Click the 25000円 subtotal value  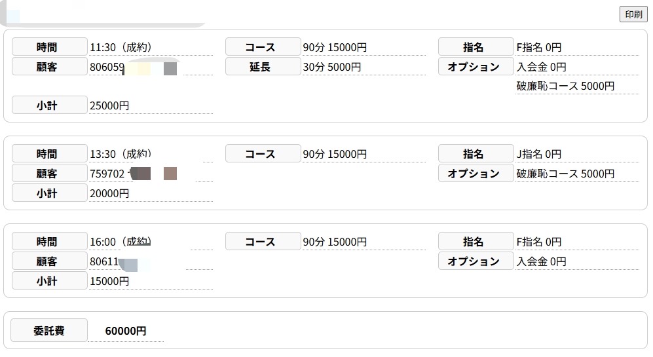click(109, 105)
